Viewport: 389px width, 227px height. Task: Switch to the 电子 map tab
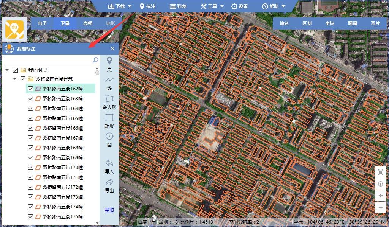pyautogui.click(x=42, y=23)
